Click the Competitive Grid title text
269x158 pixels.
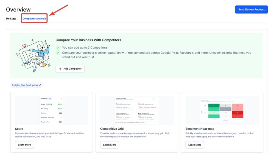pyautogui.click(x=112, y=129)
